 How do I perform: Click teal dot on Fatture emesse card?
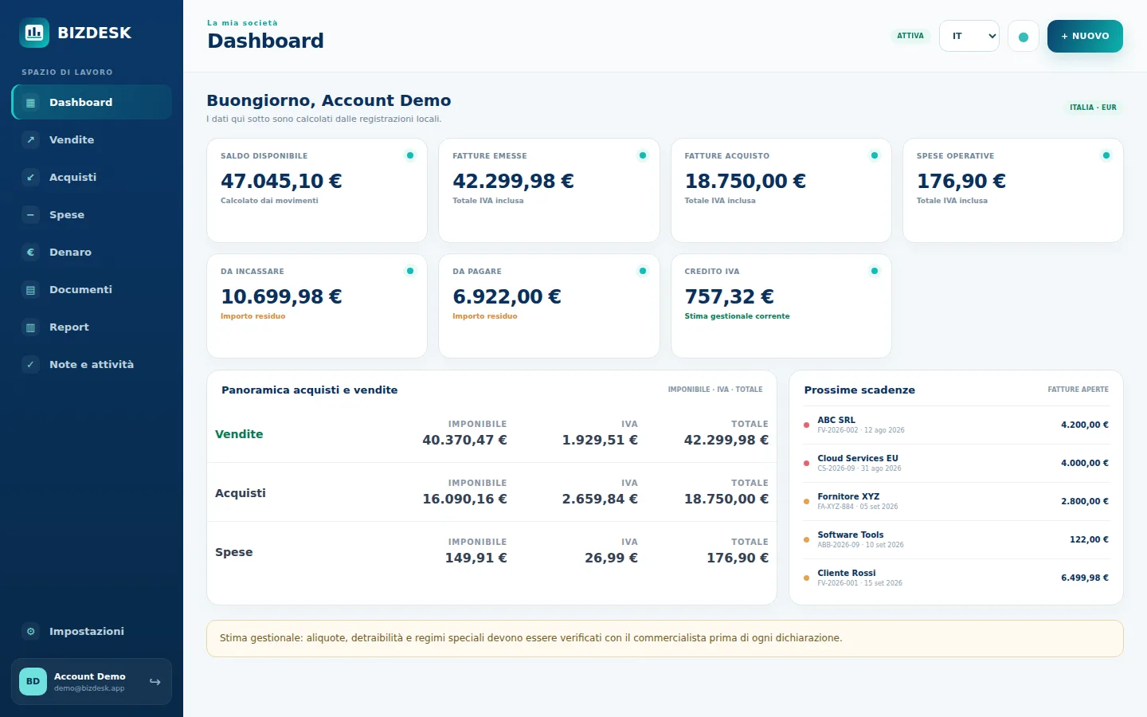643,155
